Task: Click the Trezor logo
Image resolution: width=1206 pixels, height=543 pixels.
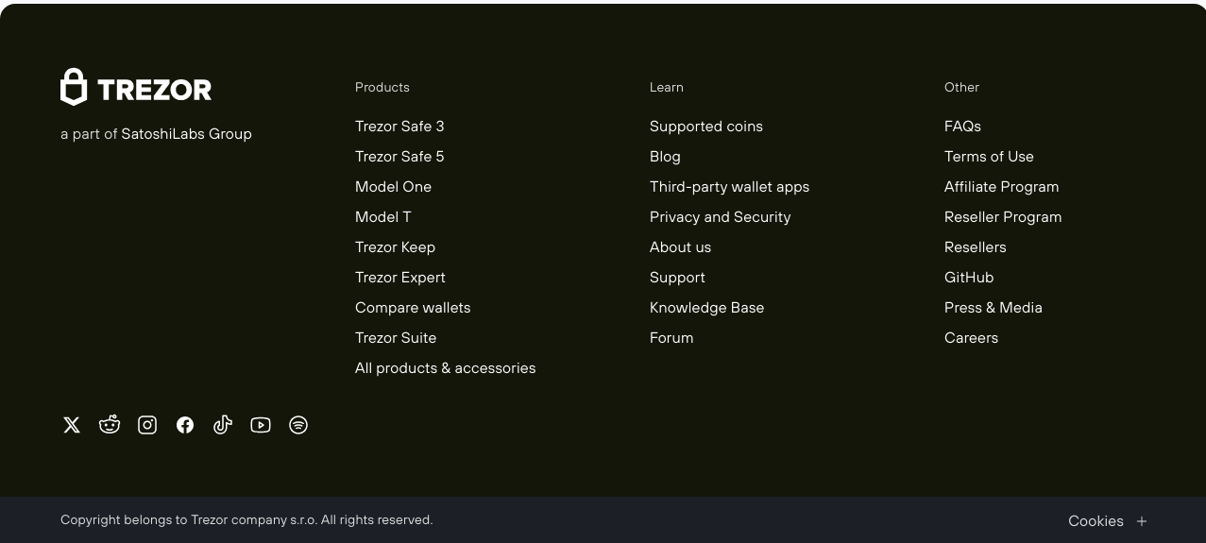Action: 136,87
